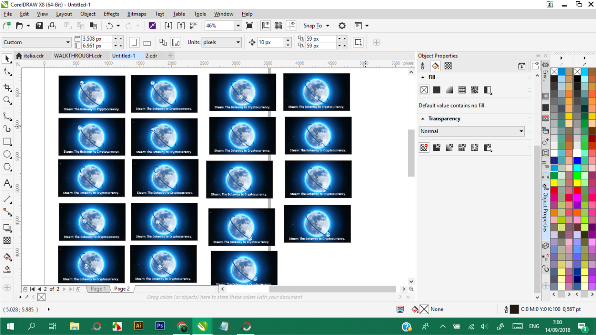Open the Windows Start menu
This screenshot has height=335, width=596.
[10, 326]
